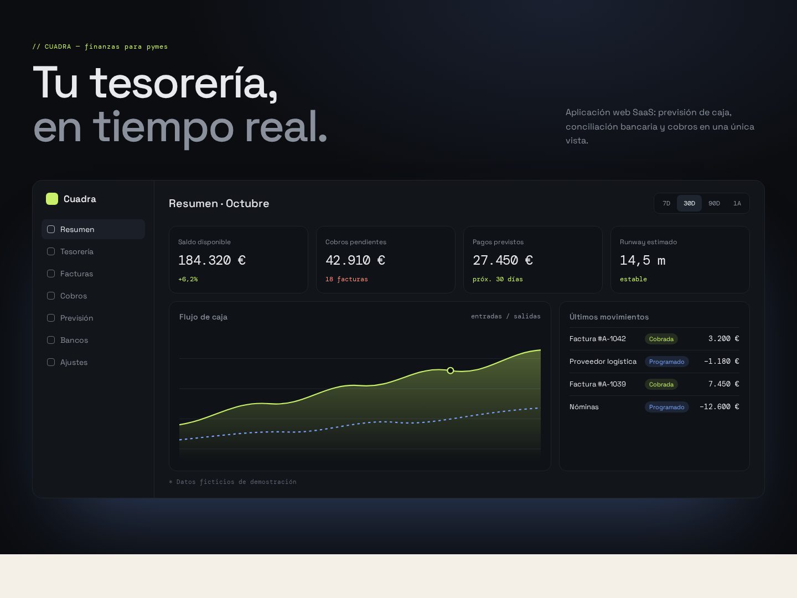797x598 pixels.
Task: Click the icon beside Ajustes
Action: (51, 362)
